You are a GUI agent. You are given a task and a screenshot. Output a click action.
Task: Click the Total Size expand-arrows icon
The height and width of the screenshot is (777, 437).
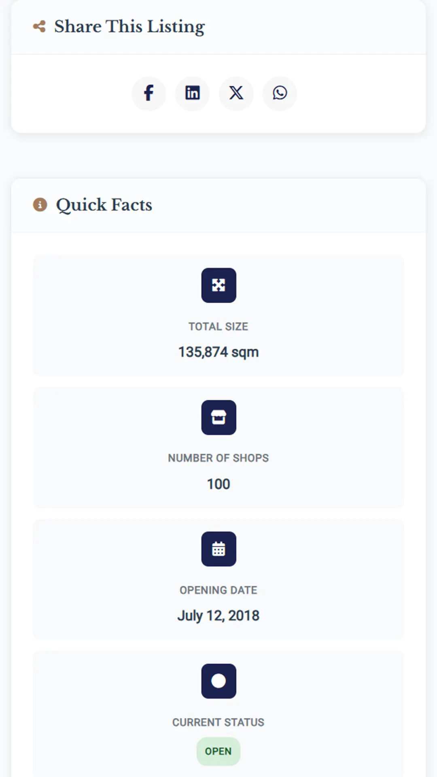point(218,285)
